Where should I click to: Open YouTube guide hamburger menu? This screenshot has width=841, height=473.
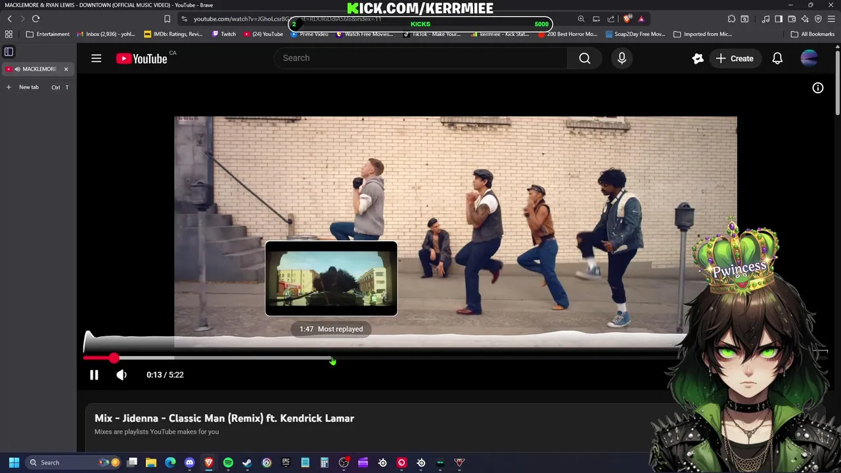pyautogui.click(x=96, y=58)
